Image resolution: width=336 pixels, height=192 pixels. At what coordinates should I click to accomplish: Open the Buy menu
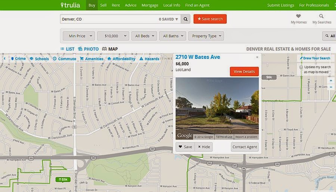pos(92,5)
